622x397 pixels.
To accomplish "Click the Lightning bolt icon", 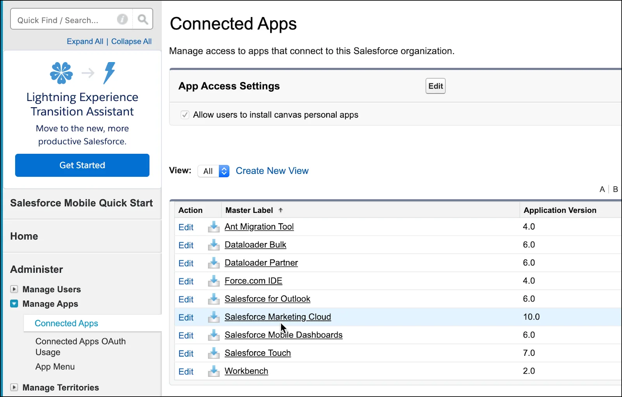I will coord(109,73).
